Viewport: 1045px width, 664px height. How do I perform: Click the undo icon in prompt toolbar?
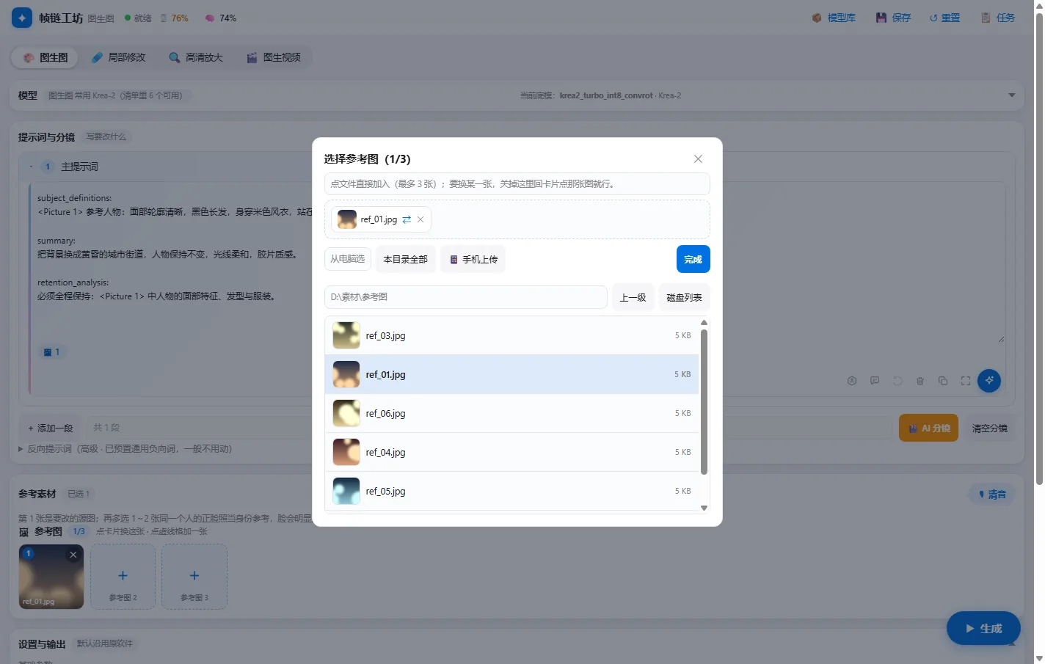click(897, 381)
